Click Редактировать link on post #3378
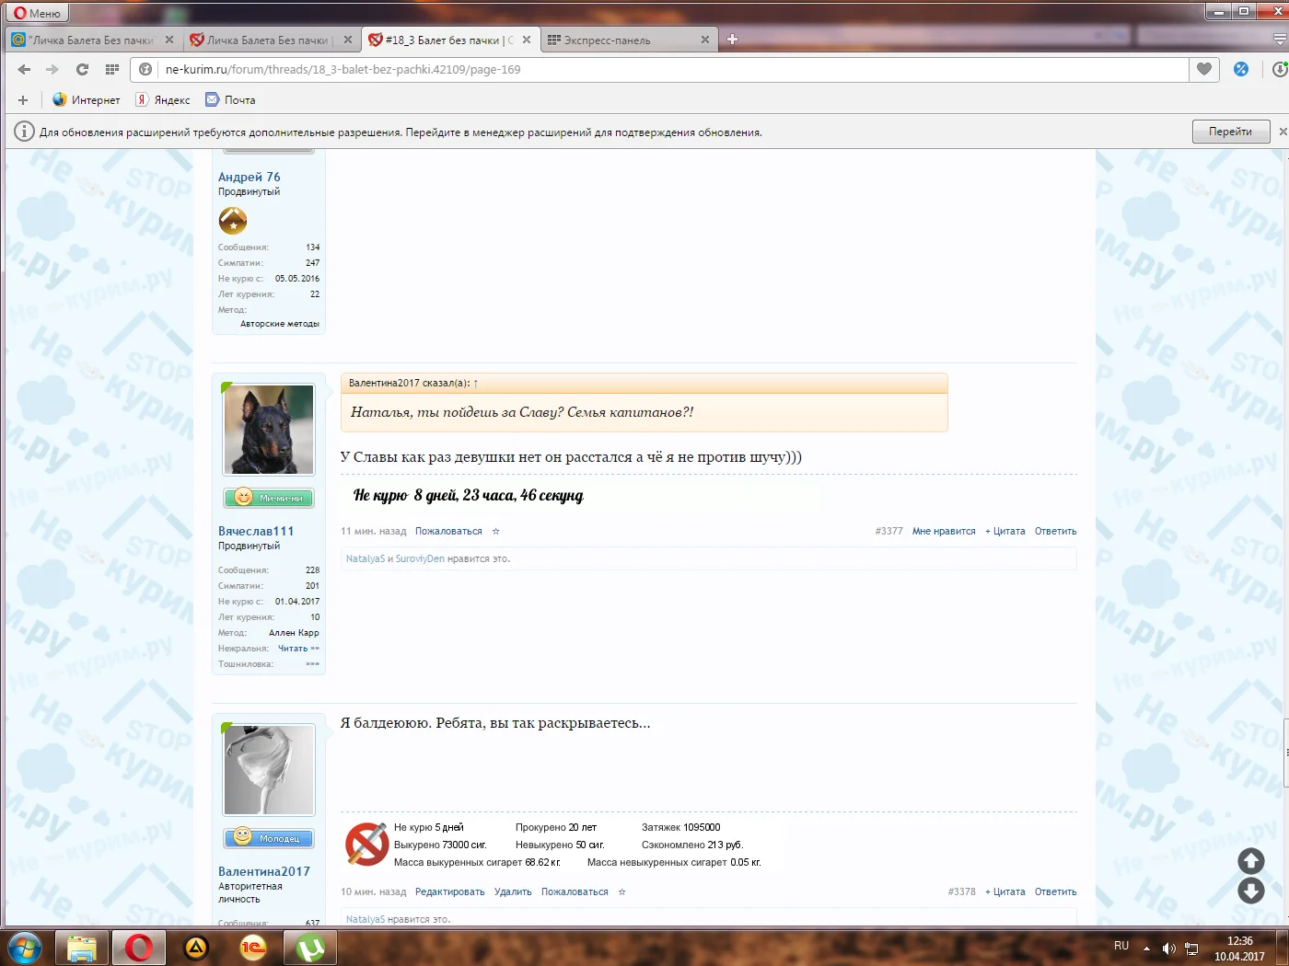 click(449, 891)
